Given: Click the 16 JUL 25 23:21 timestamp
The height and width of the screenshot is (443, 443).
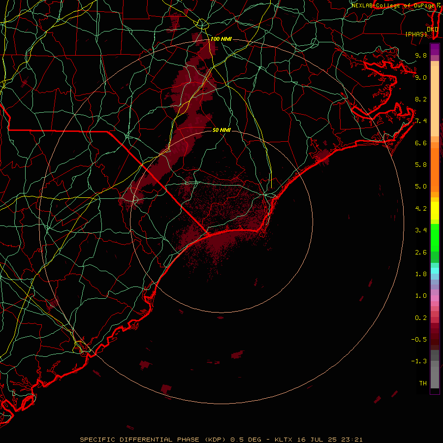Looking at the screenshot, I should 330,440.
